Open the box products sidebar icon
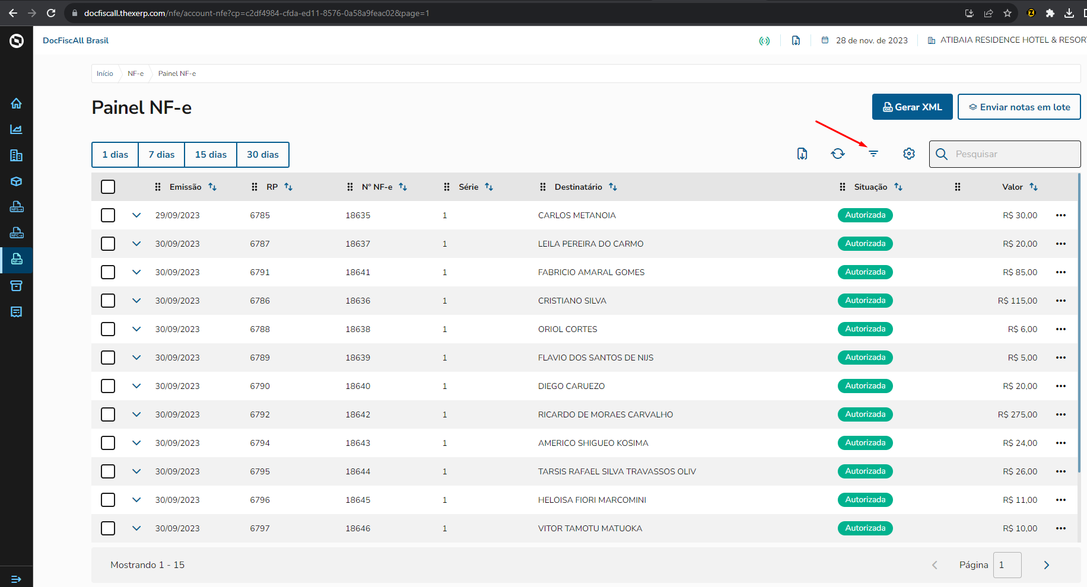The height and width of the screenshot is (587, 1087). click(x=16, y=181)
